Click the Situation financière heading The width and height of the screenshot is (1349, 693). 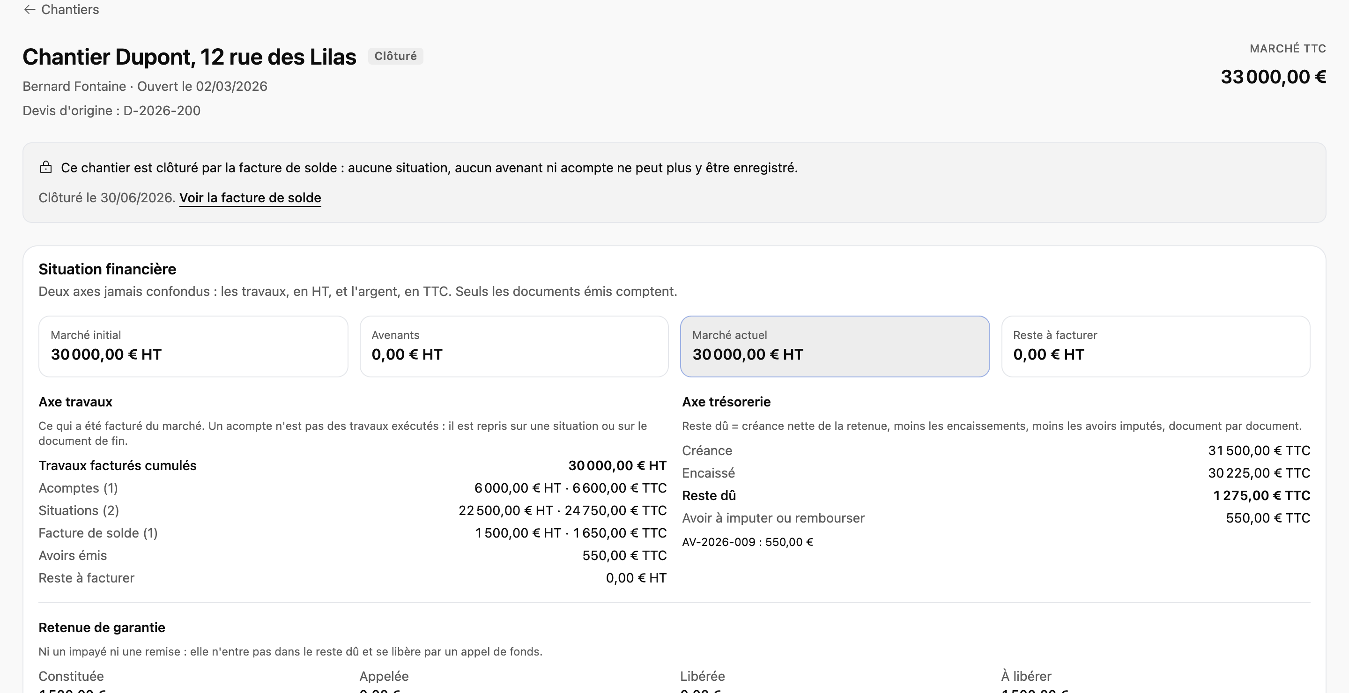pyautogui.click(x=107, y=269)
